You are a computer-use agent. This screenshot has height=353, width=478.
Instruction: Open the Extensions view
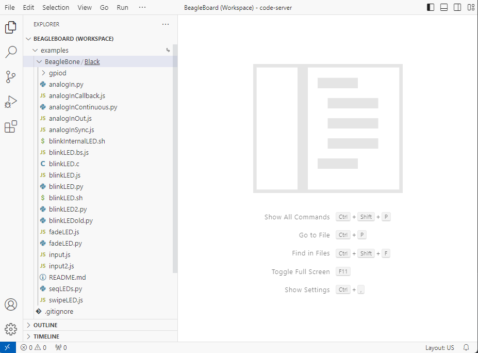[11, 126]
